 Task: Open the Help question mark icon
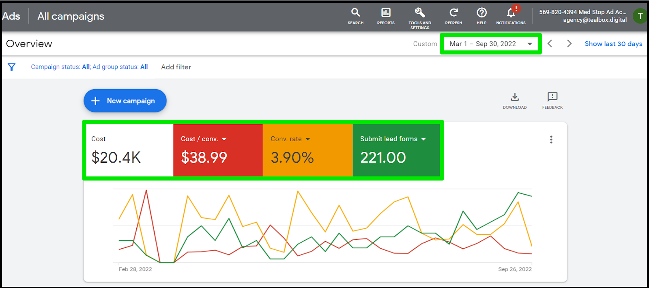pos(481,16)
